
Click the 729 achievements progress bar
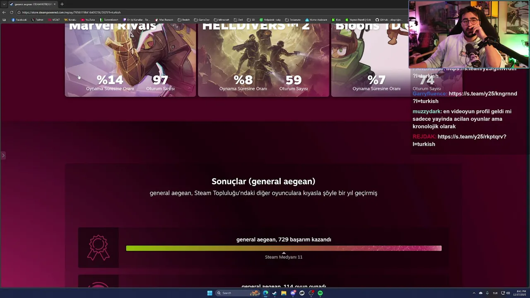(284, 248)
